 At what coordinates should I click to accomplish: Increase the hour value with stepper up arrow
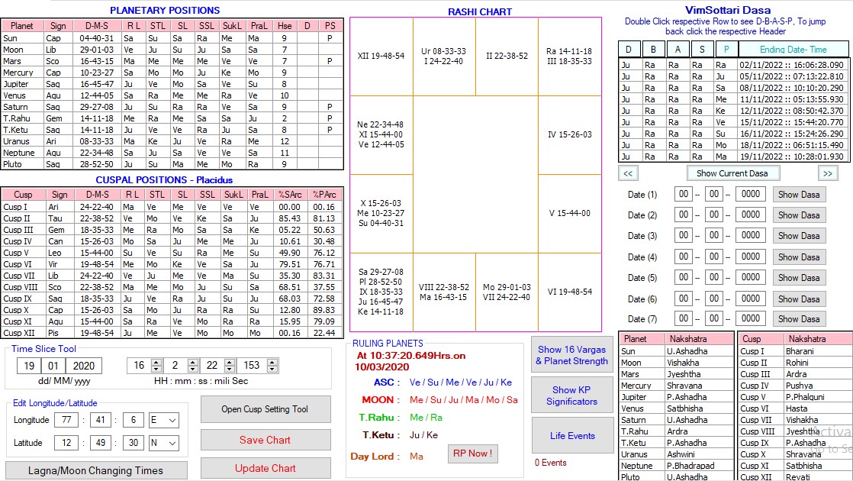click(156, 362)
